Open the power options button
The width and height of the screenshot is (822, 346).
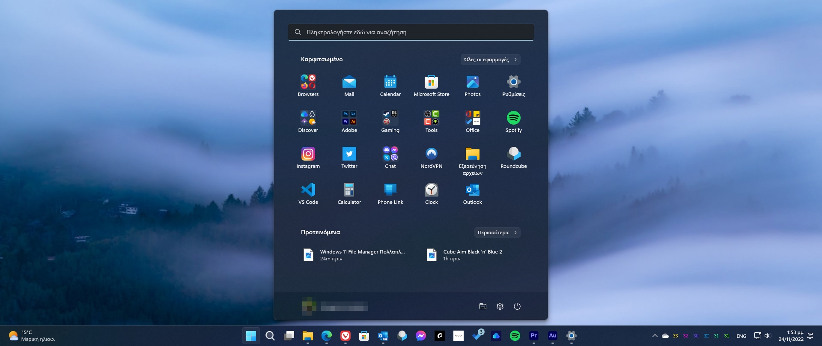click(517, 306)
